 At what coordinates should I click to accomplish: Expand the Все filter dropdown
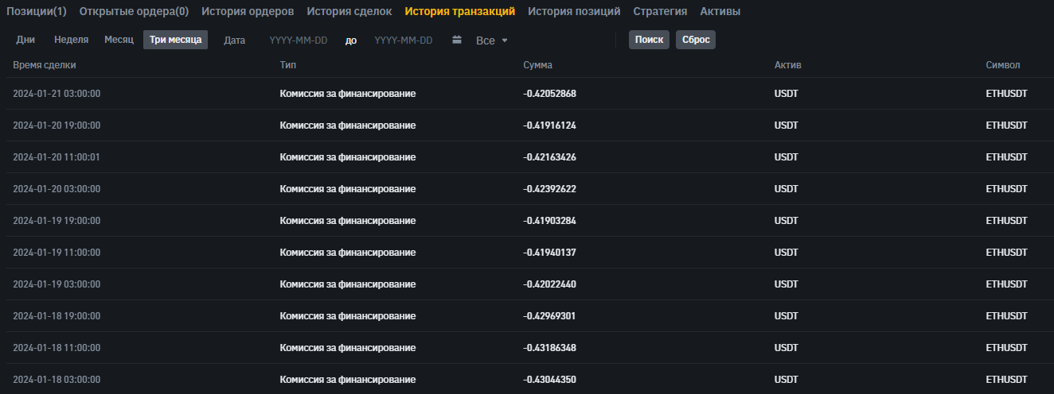[491, 40]
